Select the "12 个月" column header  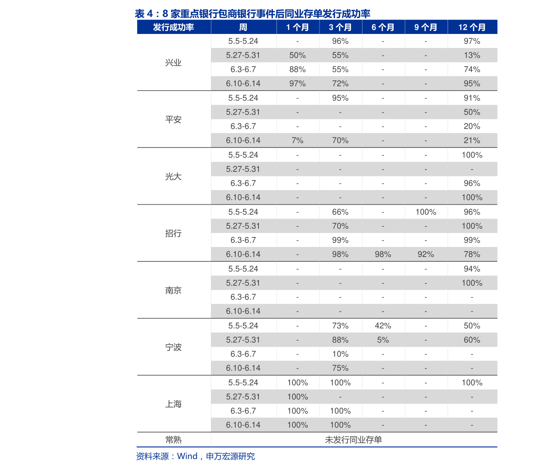click(472, 27)
